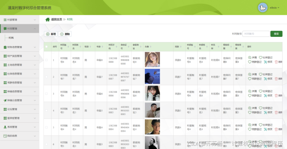
Task: Open the 财产类型管理 menu
Action: point(19,56)
